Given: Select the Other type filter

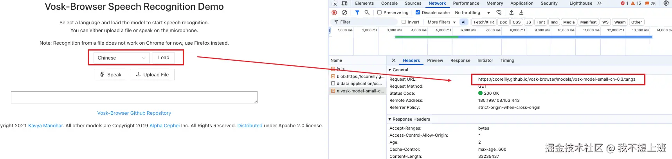Looking at the screenshot, I should click(x=637, y=22).
